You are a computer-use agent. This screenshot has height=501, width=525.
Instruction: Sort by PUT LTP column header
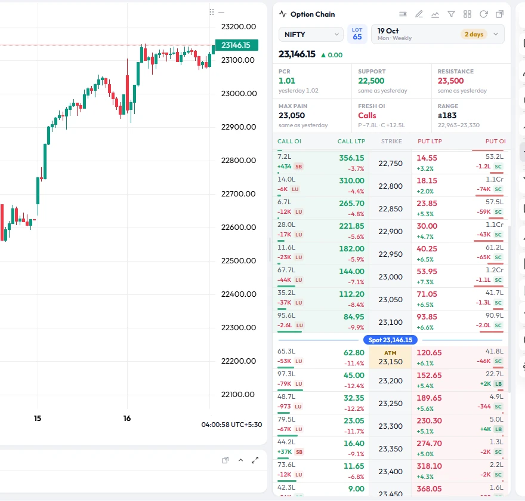(x=430, y=142)
